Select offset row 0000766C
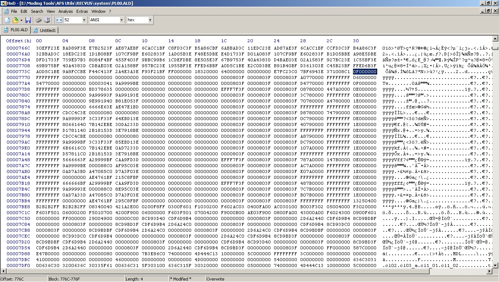This screenshot has width=499, height=282. pyautogui.click(x=18, y=48)
